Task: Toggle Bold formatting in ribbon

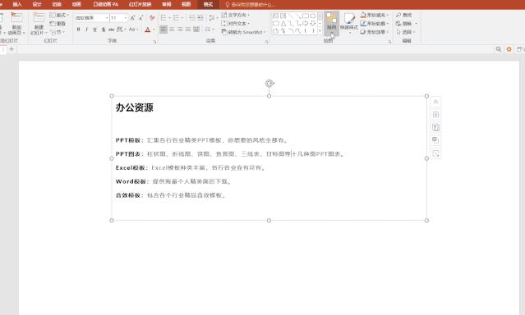Action: [78, 30]
